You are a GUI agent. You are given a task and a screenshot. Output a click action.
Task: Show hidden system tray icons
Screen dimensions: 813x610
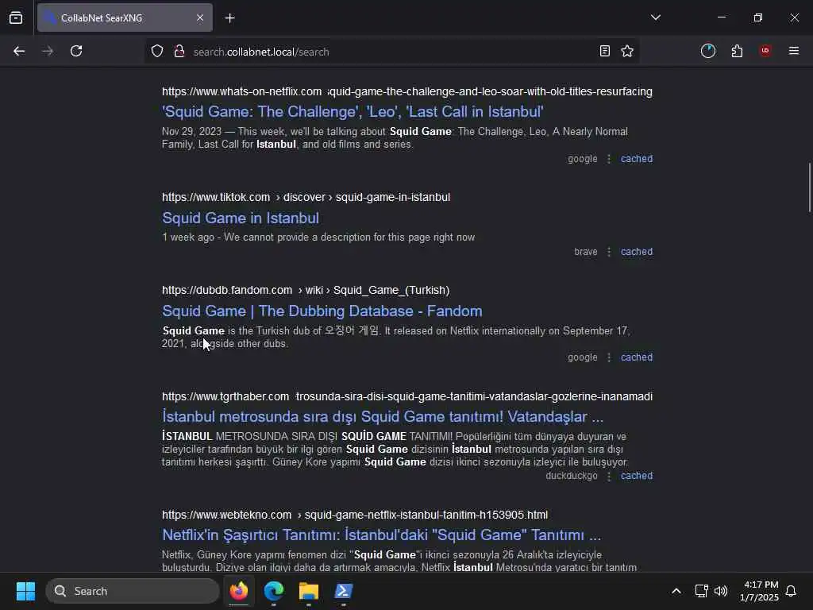pyautogui.click(x=676, y=591)
